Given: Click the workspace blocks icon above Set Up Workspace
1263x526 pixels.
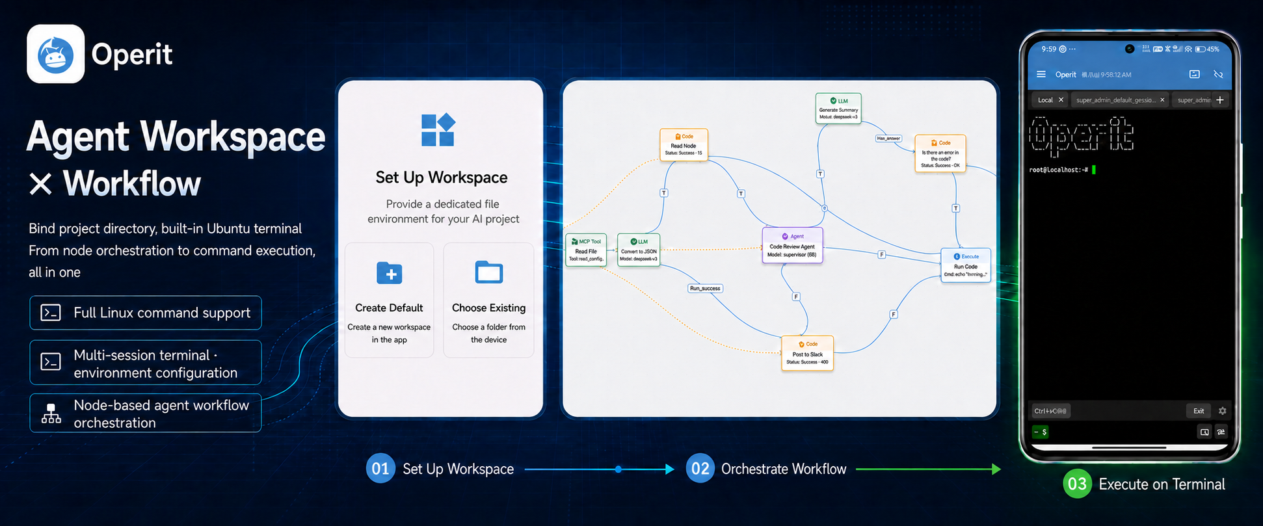Looking at the screenshot, I should click(x=438, y=129).
